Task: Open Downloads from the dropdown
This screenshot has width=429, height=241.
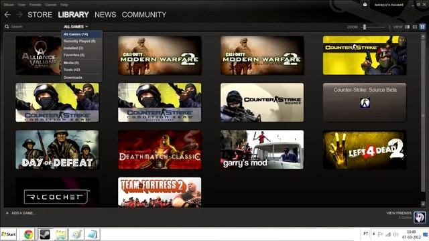Action: click(x=82, y=78)
